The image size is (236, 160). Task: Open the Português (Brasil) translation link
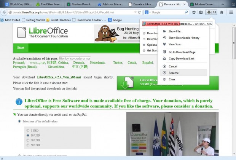[x=25, y=67]
